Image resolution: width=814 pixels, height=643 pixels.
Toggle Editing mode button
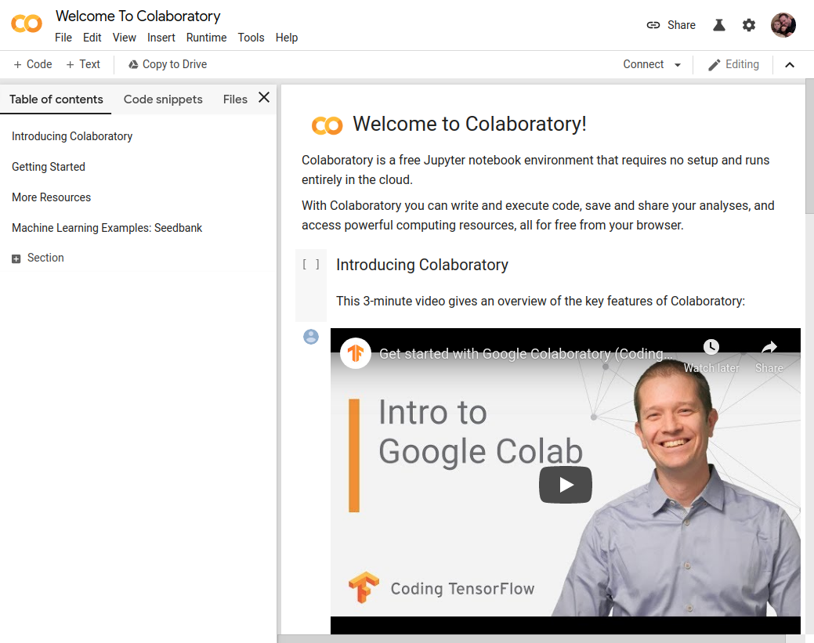tap(733, 64)
